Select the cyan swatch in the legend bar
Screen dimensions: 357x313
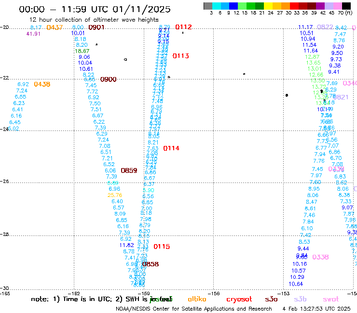coord(217,6)
